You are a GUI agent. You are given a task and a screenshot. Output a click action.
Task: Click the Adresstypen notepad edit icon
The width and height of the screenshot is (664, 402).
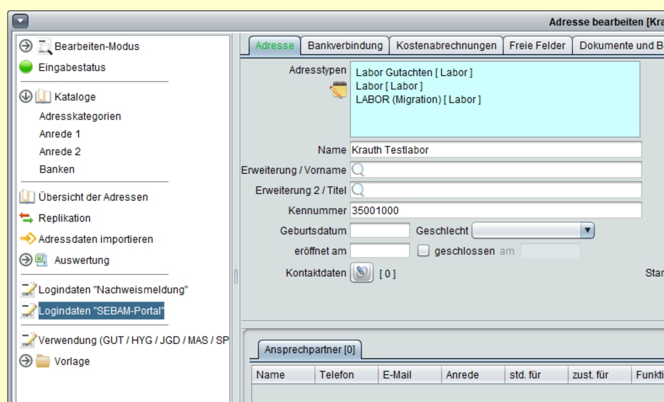339,90
